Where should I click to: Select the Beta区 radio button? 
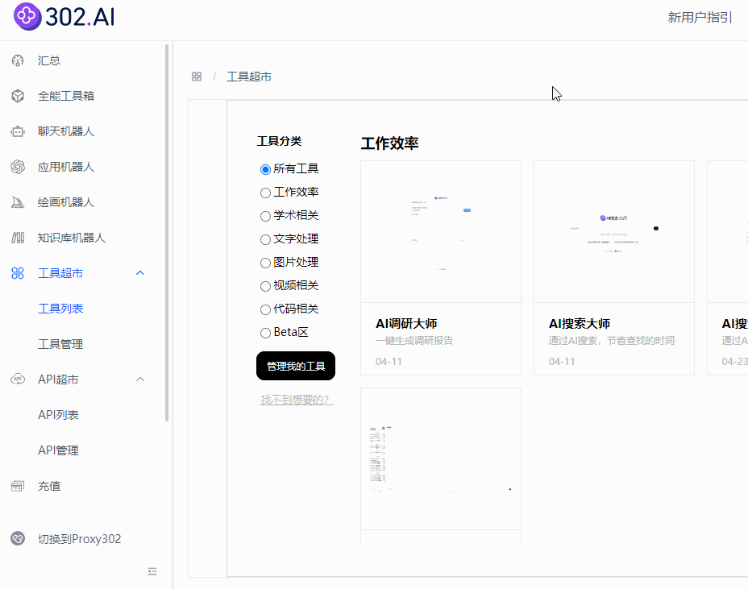265,333
